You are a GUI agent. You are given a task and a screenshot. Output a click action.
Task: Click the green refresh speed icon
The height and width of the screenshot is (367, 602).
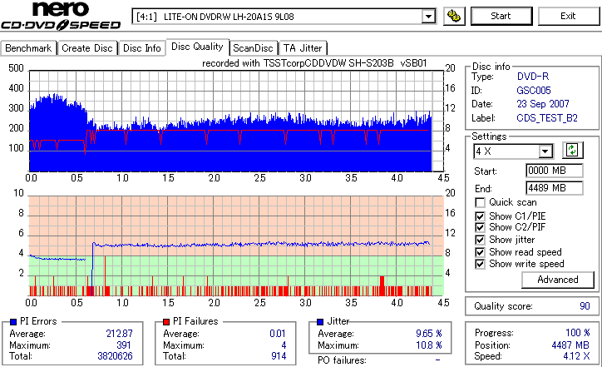[572, 151]
